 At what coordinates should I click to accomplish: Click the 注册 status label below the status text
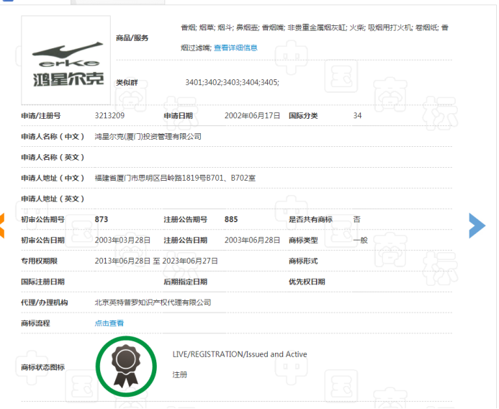pyautogui.click(x=180, y=375)
